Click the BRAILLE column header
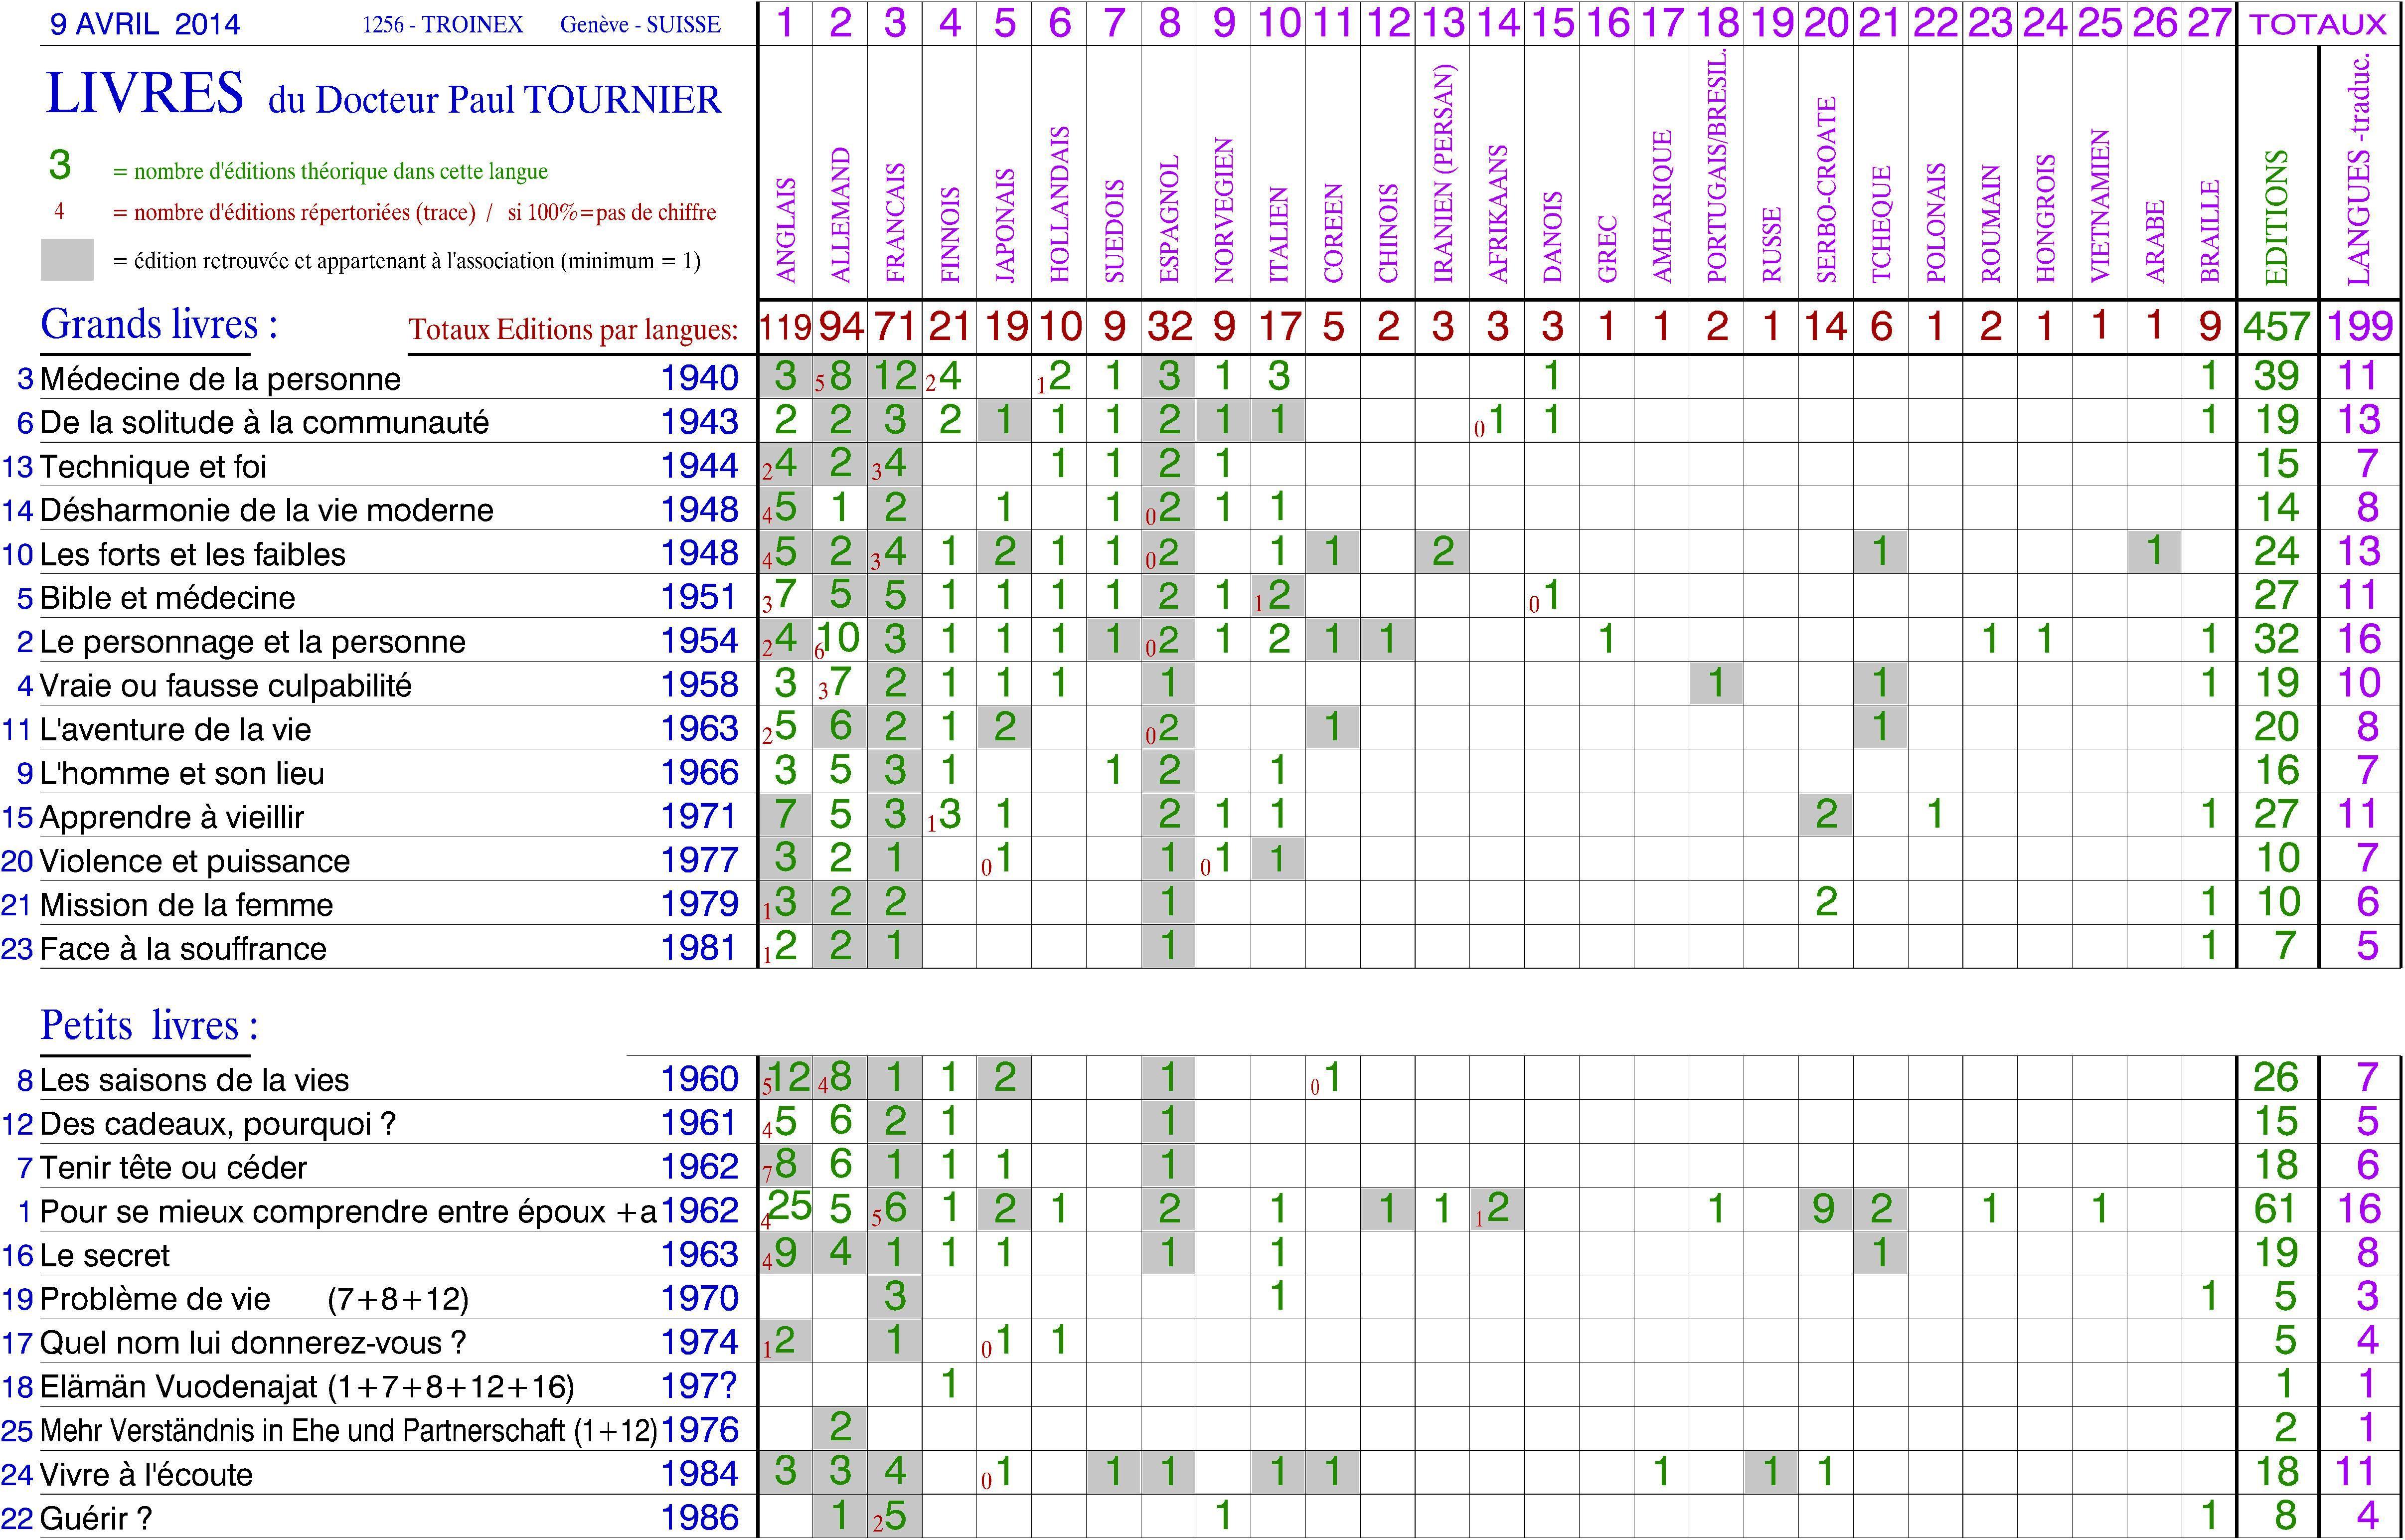 click(x=2210, y=230)
